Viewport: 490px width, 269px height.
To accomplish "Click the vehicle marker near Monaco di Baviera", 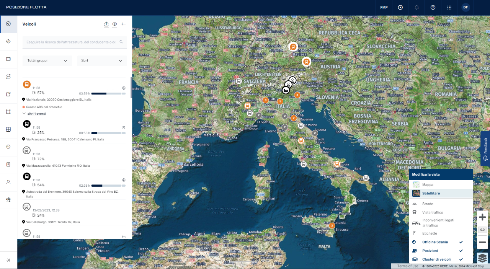I will tap(293, 47).
